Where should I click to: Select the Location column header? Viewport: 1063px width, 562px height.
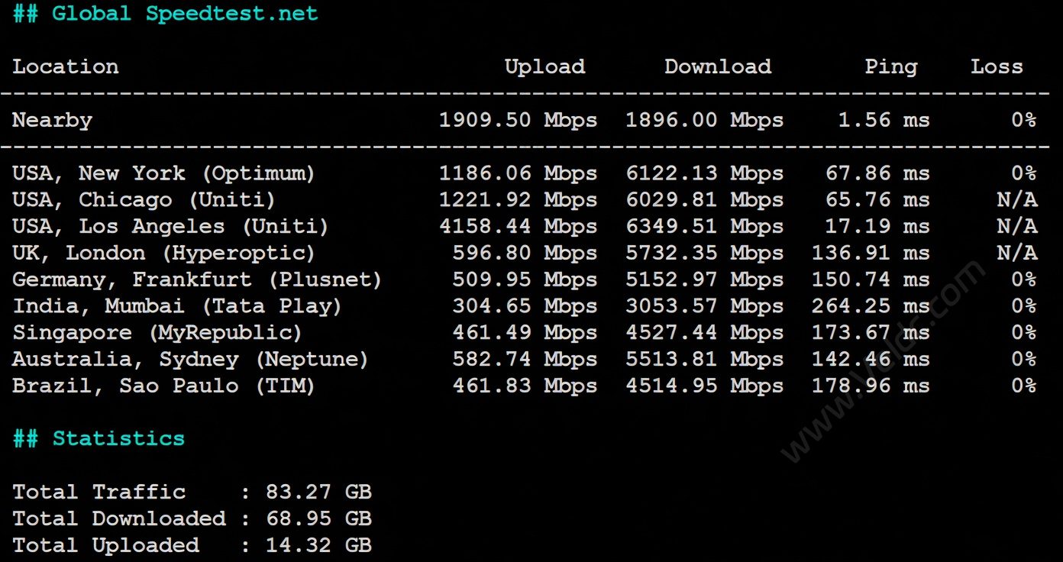point(66,66)
